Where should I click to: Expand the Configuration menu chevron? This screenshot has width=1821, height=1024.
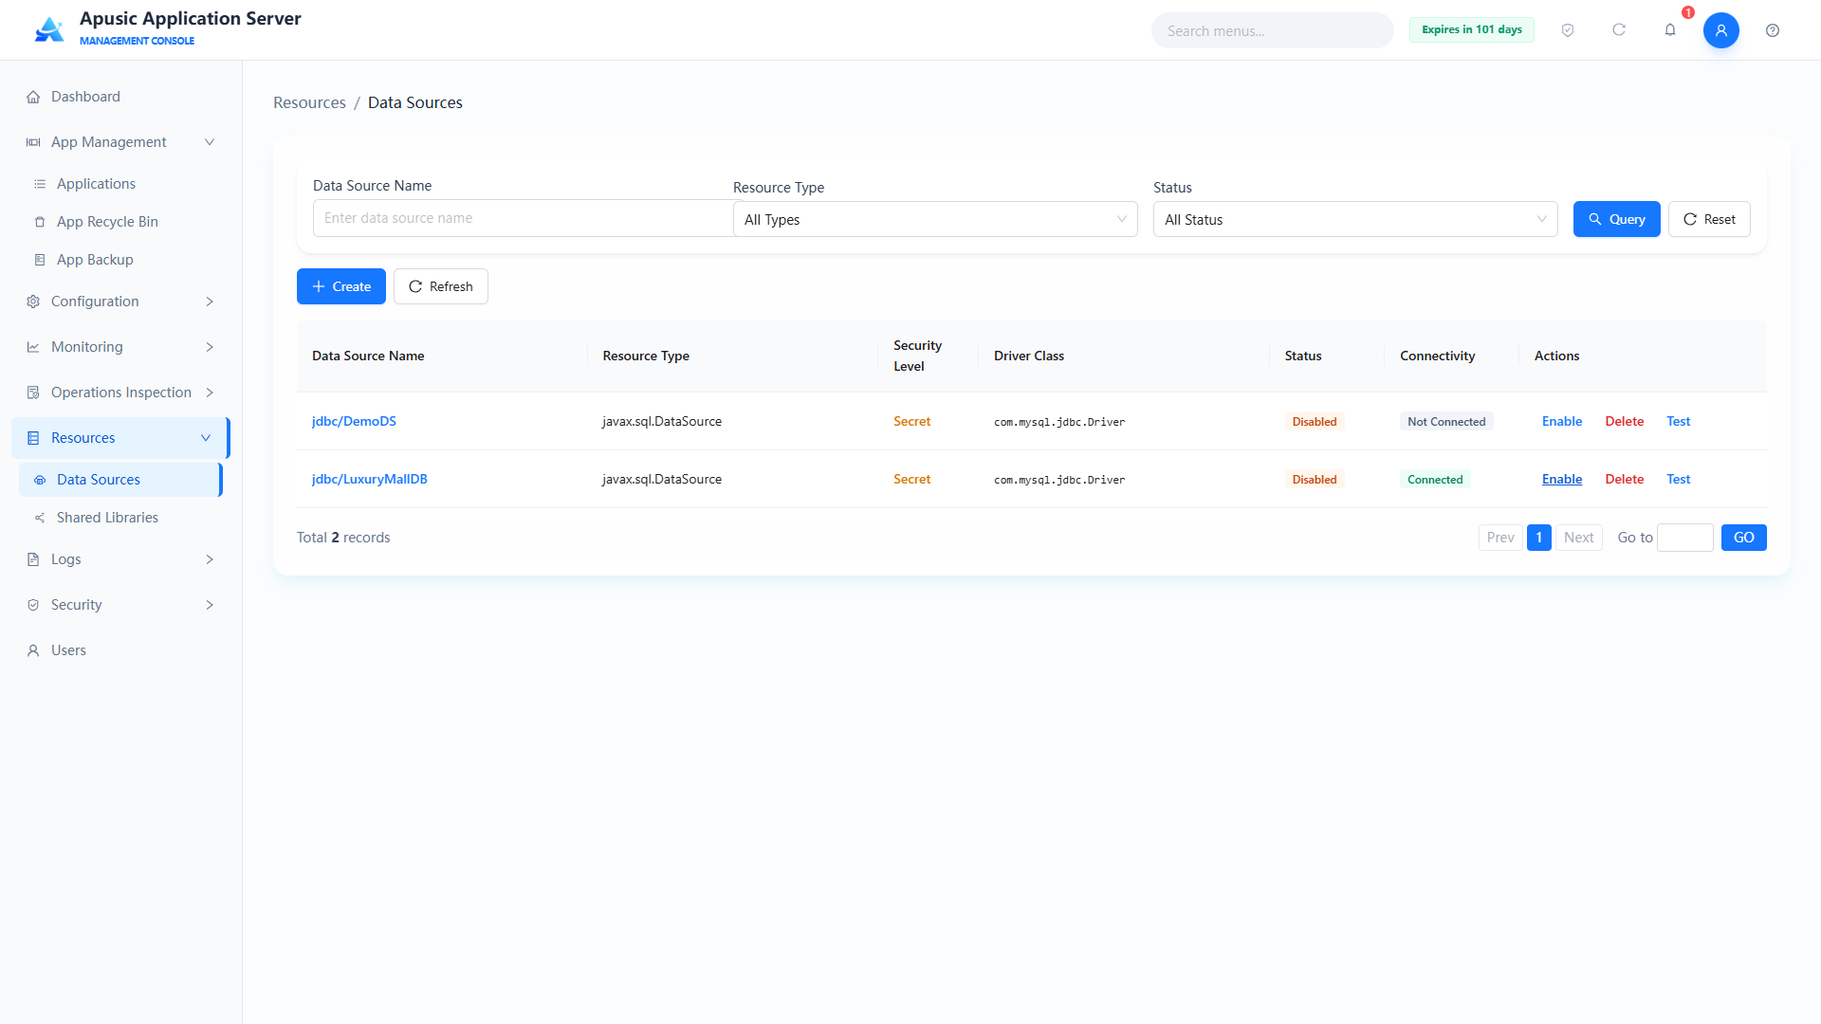pos(210,302)
